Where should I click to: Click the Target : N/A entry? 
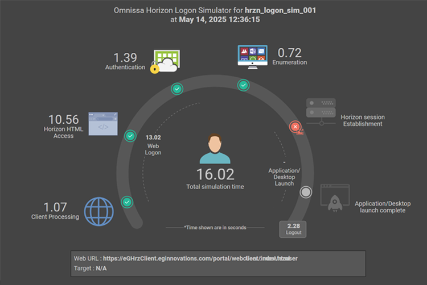91,268
